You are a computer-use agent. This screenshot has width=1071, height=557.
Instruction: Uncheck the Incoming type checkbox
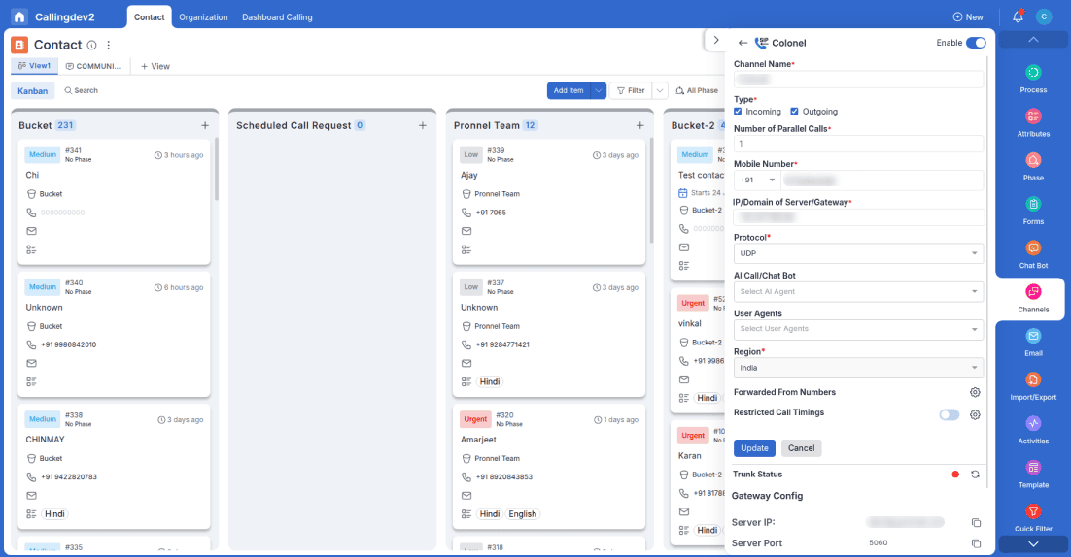click(738, 112)
